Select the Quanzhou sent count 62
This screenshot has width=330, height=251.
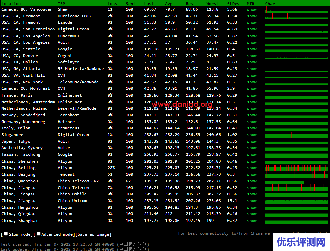128,181
